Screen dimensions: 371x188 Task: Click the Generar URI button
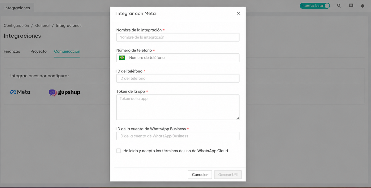coord(228,174)
